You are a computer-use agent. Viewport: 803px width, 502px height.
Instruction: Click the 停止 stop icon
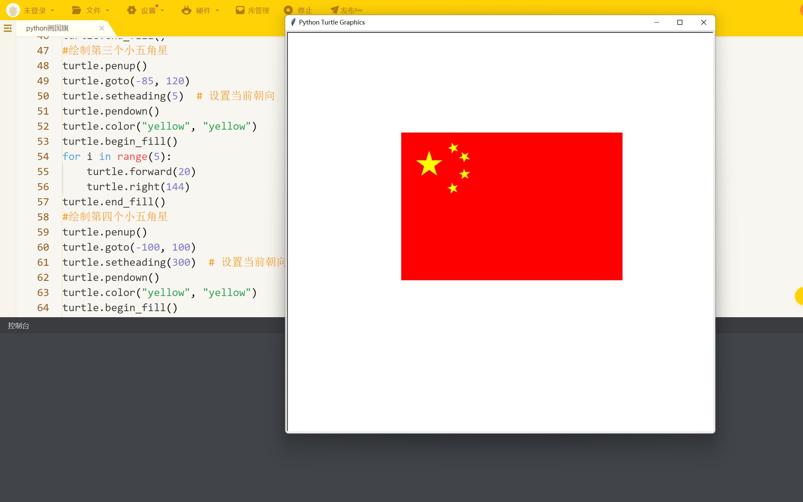pos(288,10)
